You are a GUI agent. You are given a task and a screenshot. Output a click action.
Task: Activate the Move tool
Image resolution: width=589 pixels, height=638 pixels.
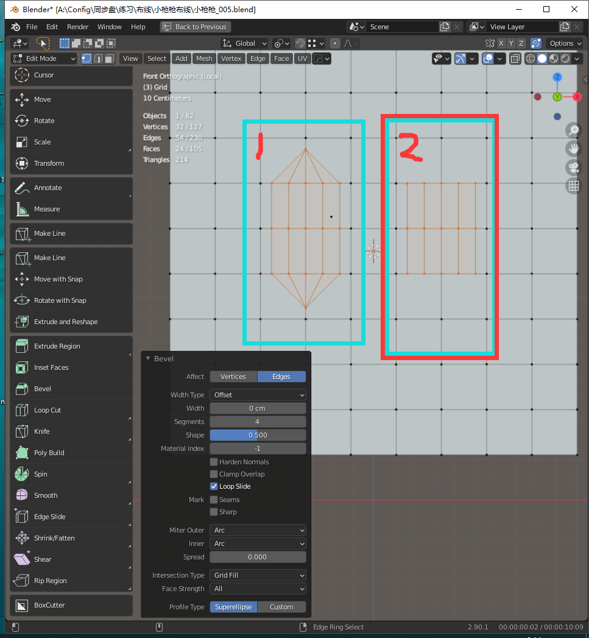[x=71, y=99]
